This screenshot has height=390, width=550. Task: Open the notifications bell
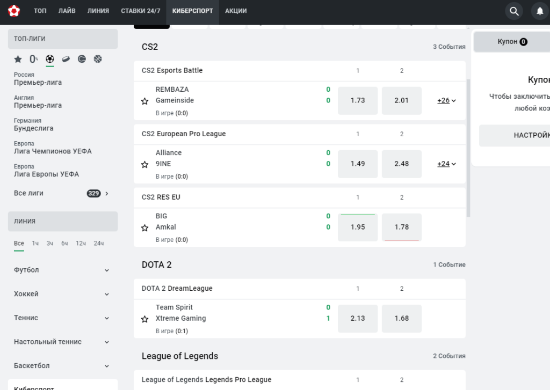(540, 11)
